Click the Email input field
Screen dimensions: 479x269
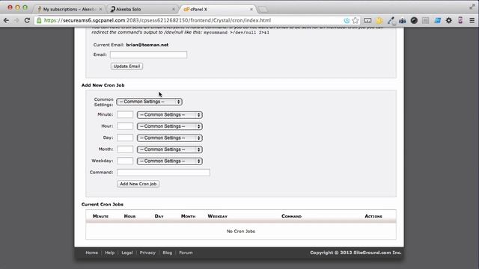(148, 55)
